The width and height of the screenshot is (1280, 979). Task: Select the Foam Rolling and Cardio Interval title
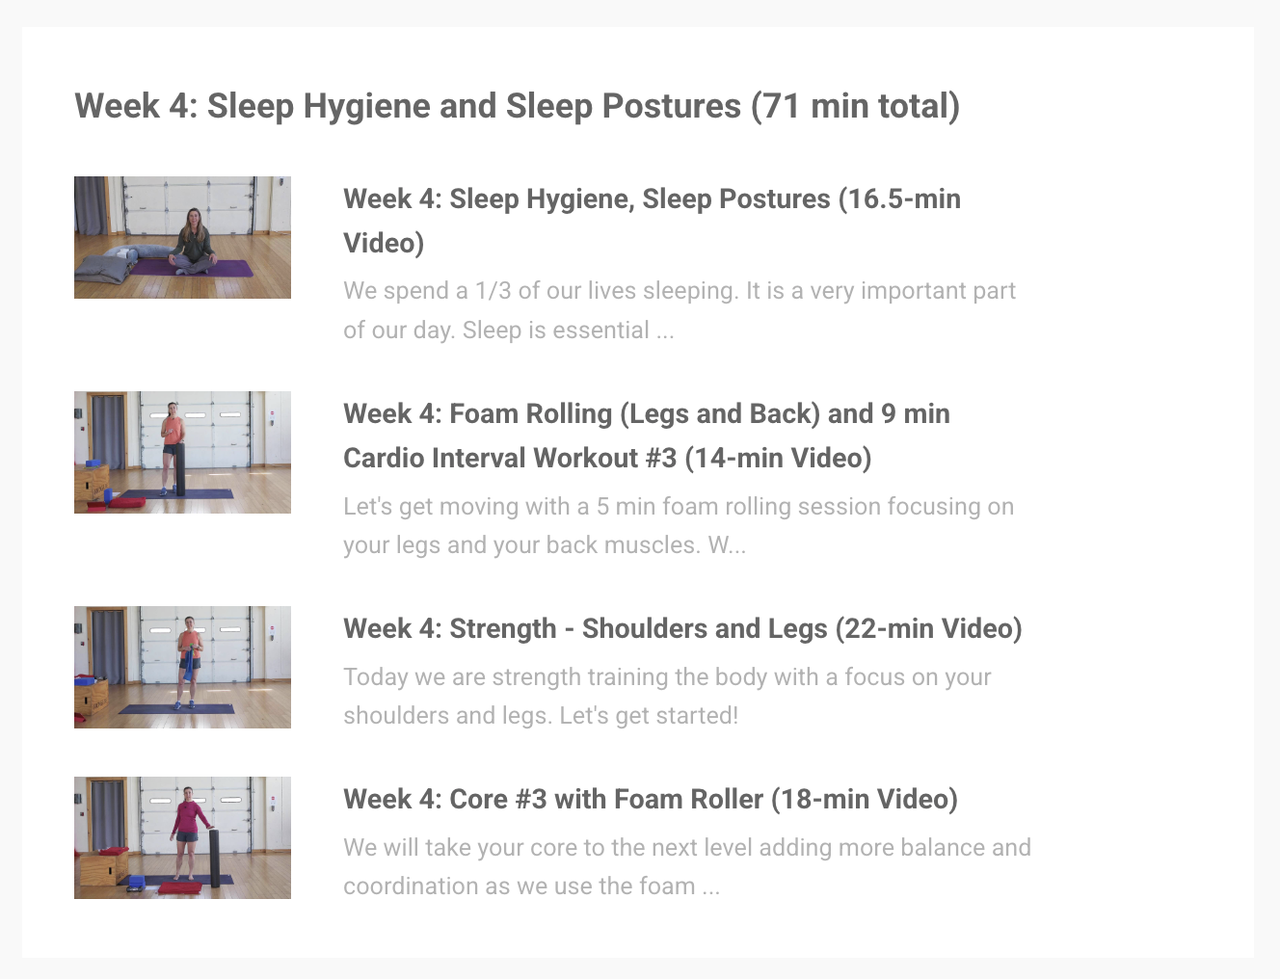[646, 436]
